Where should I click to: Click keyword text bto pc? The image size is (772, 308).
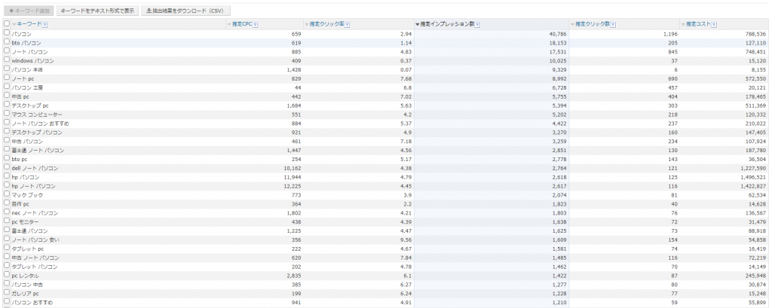tap(20, 160)
